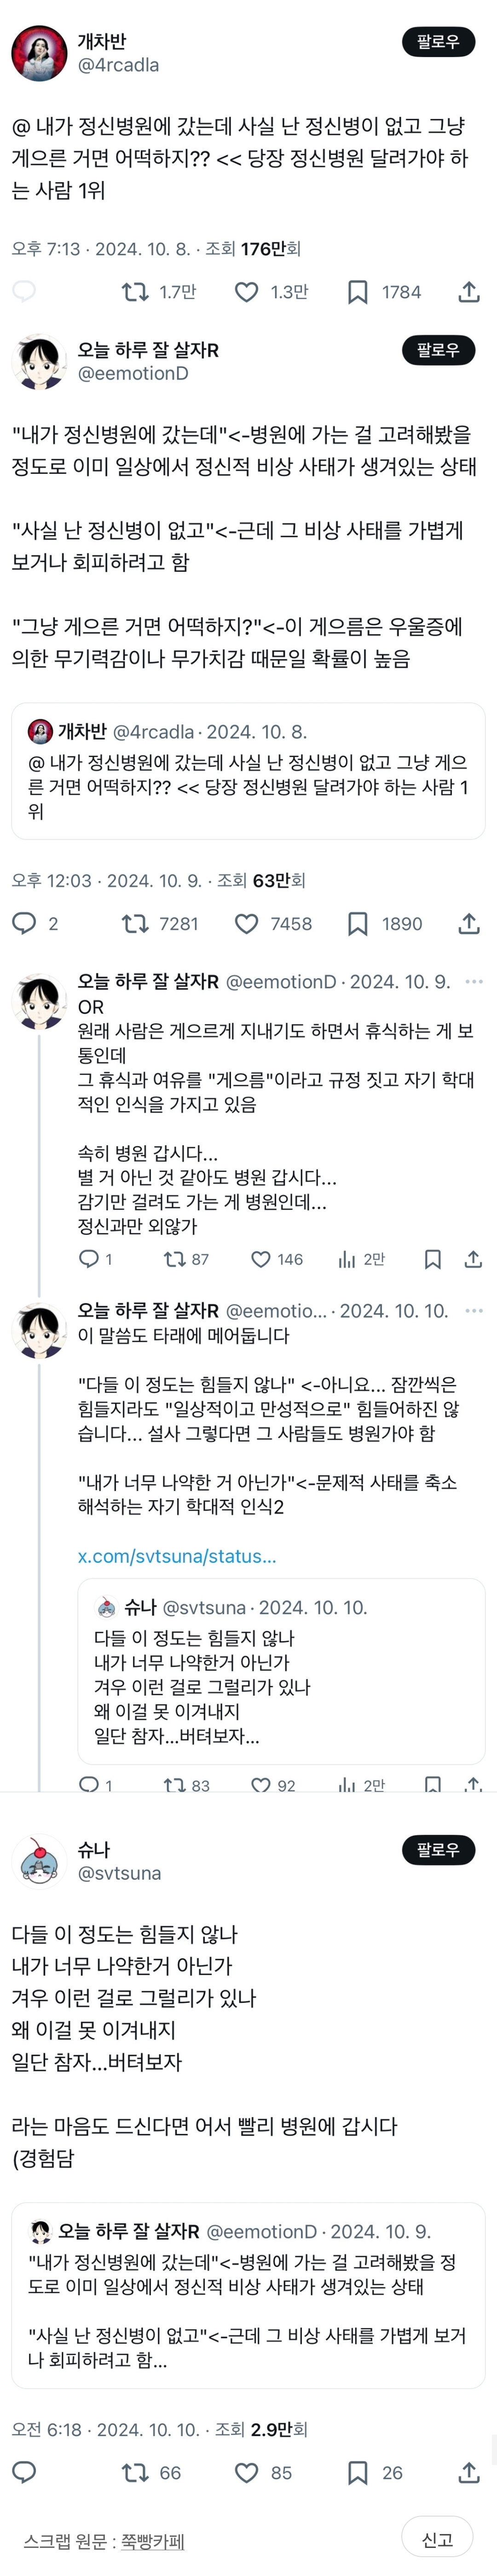This screenshot has height=2576, width=497.
Task: Open three-dot menu on 2024. 10. 10. reply
Action: tap(474, 1310)
